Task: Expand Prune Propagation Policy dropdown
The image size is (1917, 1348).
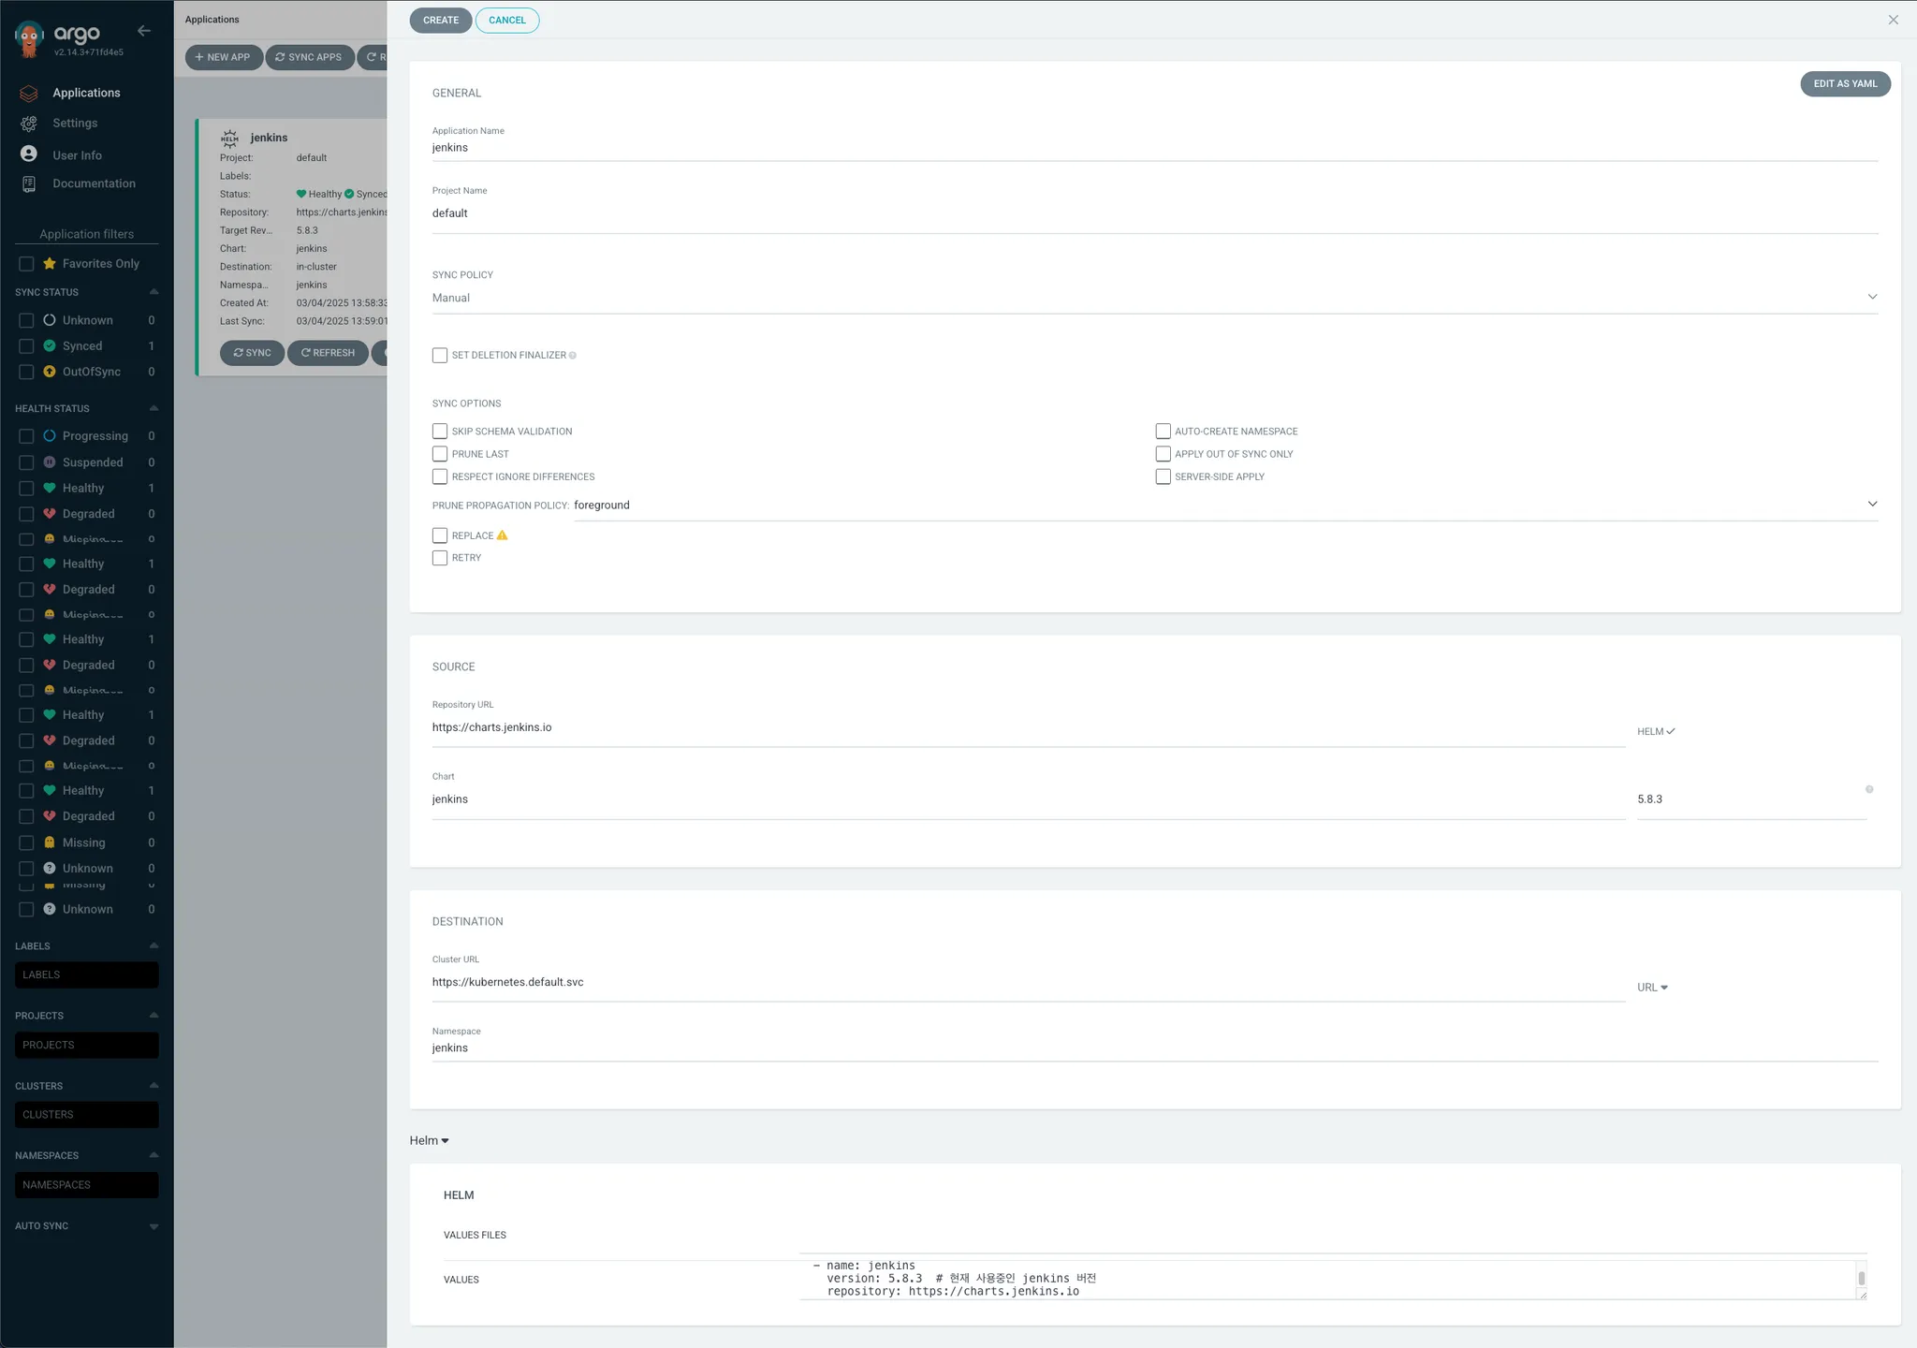Action: point(1871,505)
